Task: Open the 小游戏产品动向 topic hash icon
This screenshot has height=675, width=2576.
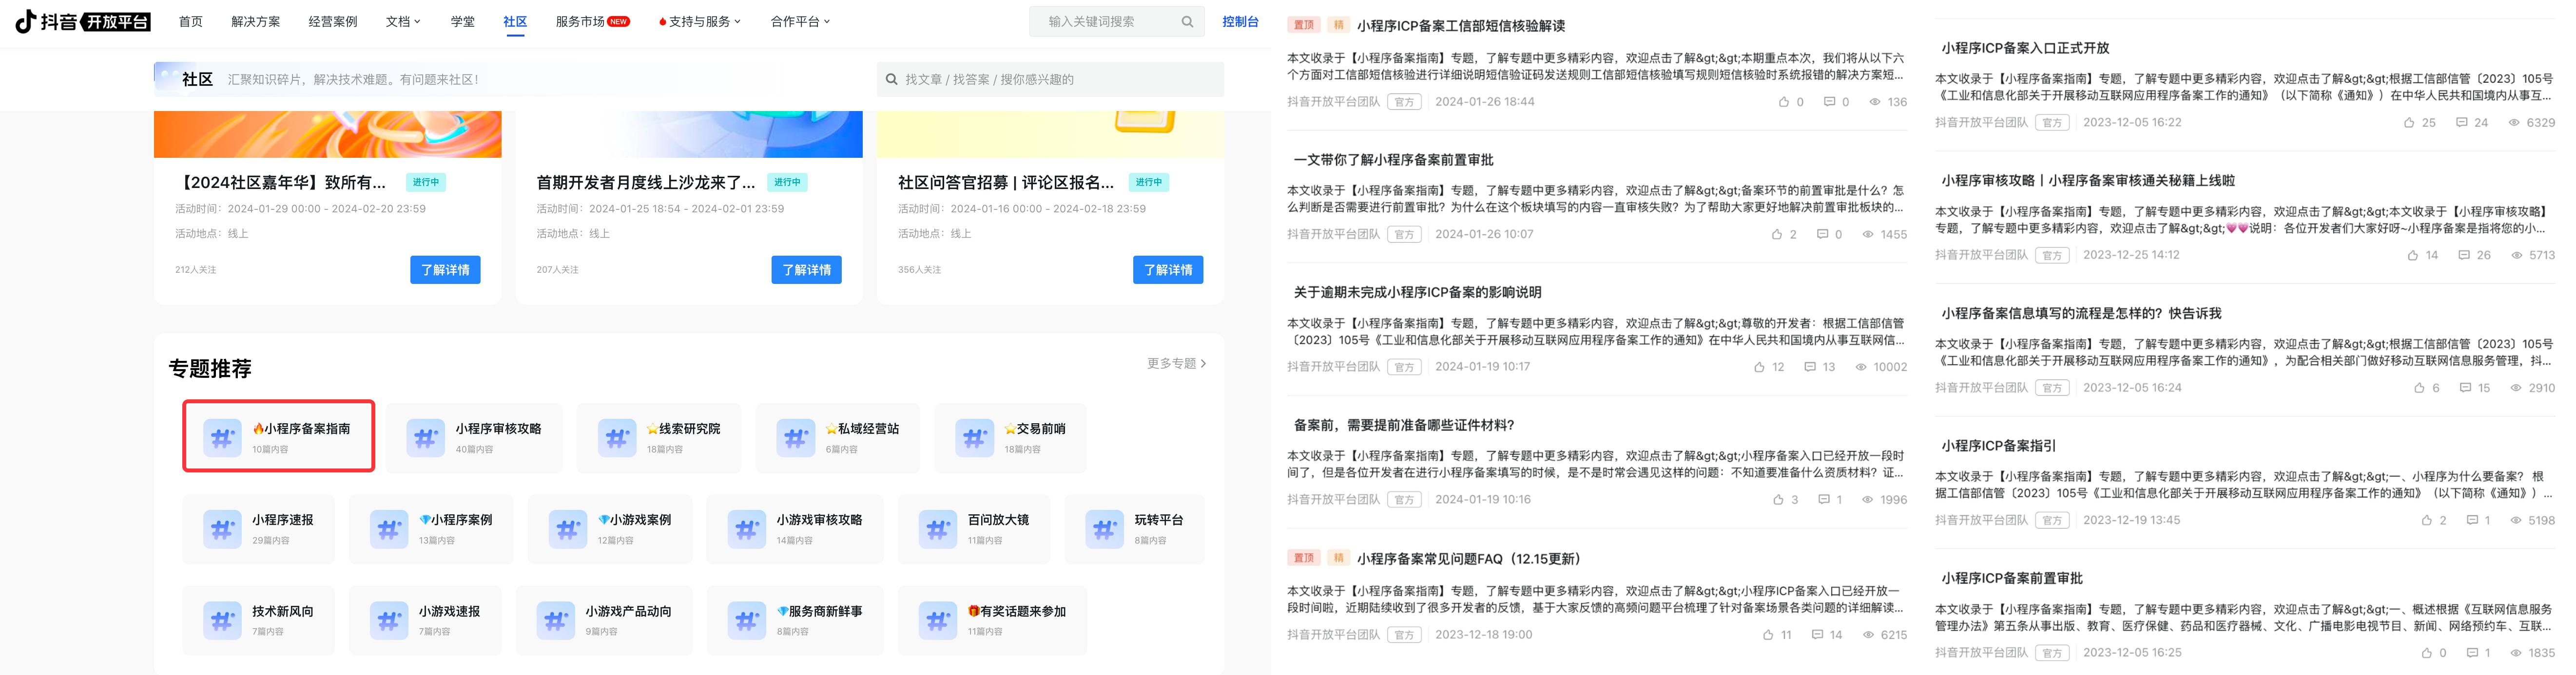Action: 556,620
